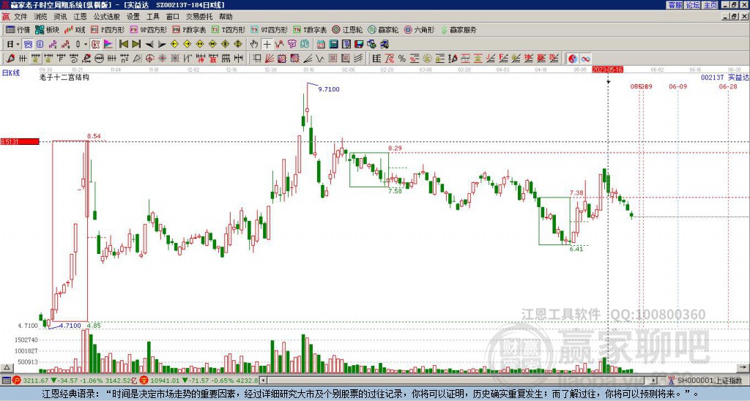The height and width of the screenshot is (401, 750).
Task: Open the 行情 quotes view
Action: tap(18, 29)
